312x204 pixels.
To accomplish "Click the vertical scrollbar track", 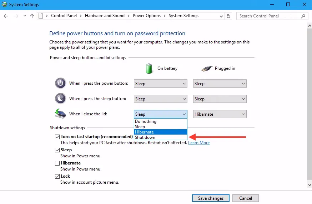I will [x=310, y=105].
